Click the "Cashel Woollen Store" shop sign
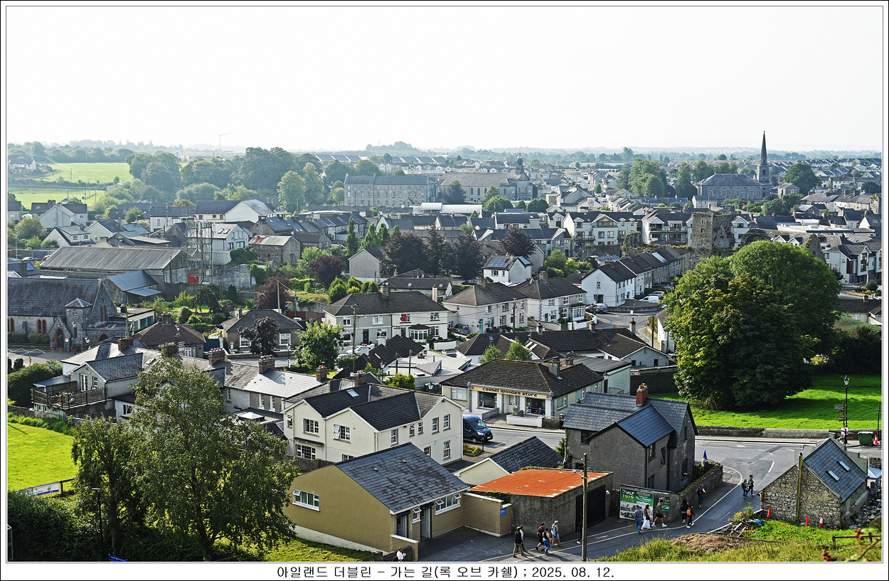Viewport: 889px width, 581px height. (509, 392)
